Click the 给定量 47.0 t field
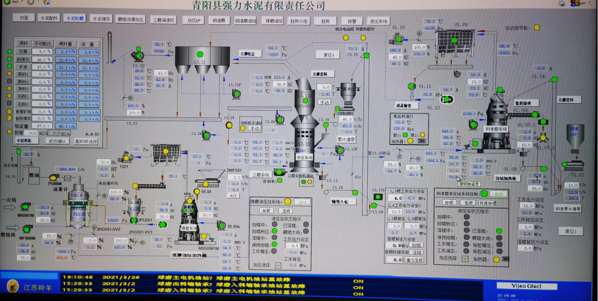The height and width of the screenshot is (301, 598). click(42, 125)
